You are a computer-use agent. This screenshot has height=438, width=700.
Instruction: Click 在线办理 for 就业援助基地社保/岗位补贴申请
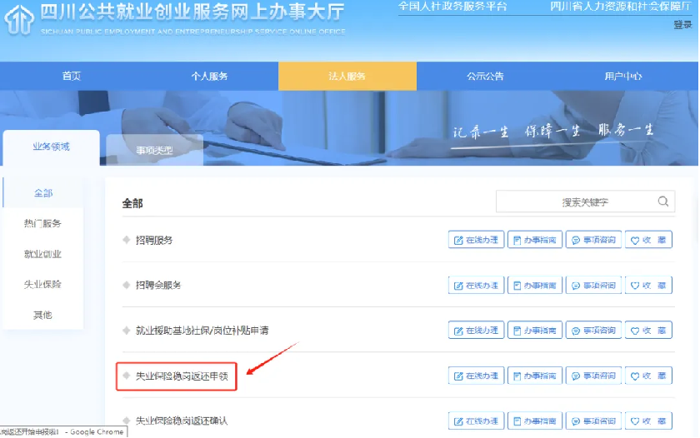[x=477, y=331]
